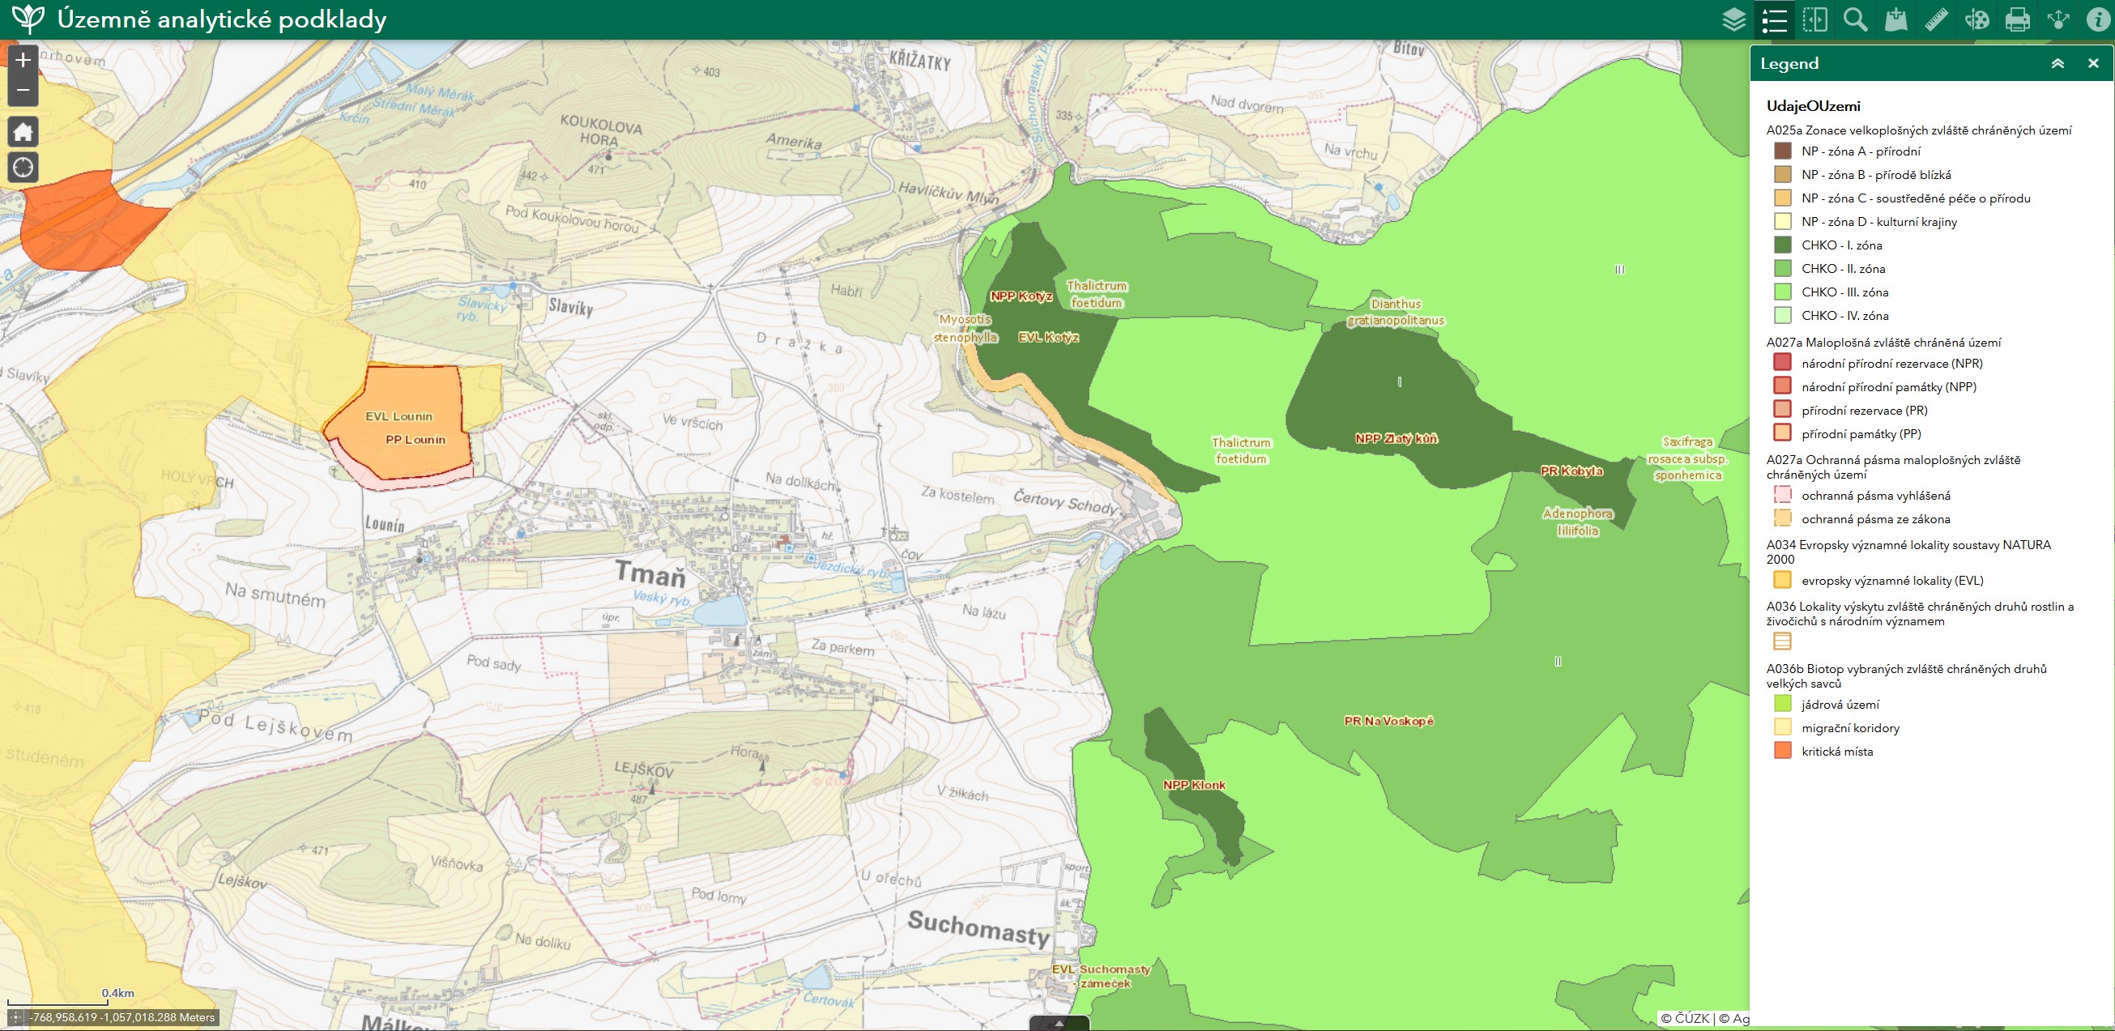Image resolution: width=2115 pixels, height=1031 pixels.
Task: Open the Search magnifier tool
Action: click(x=1856, y=19)
